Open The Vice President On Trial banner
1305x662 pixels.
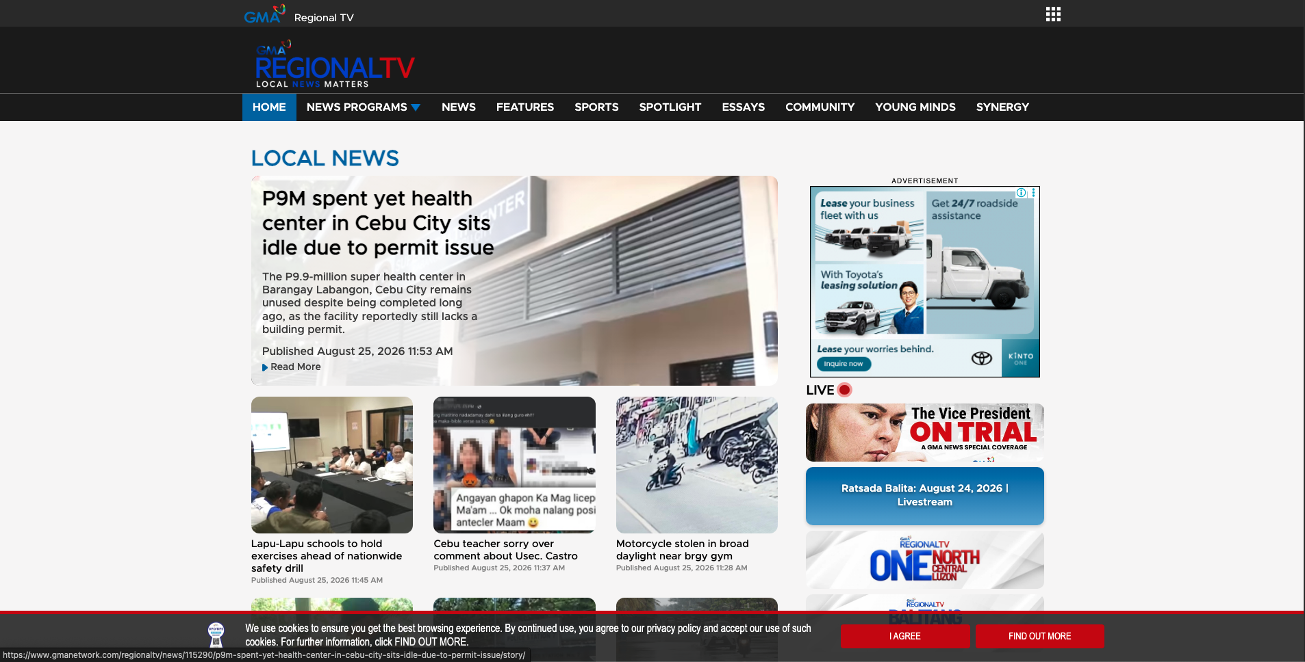click(x=925, y=432)
